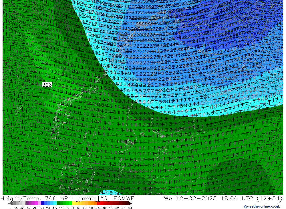Click the 'Height/Temp.' title text
Screen dimensions: 286x209
coord(21,198)
